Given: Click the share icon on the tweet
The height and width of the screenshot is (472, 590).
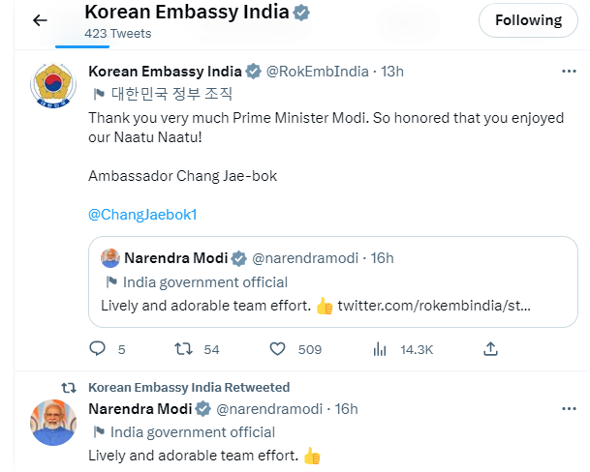Looking at the screenshot, I should [490, 349].
